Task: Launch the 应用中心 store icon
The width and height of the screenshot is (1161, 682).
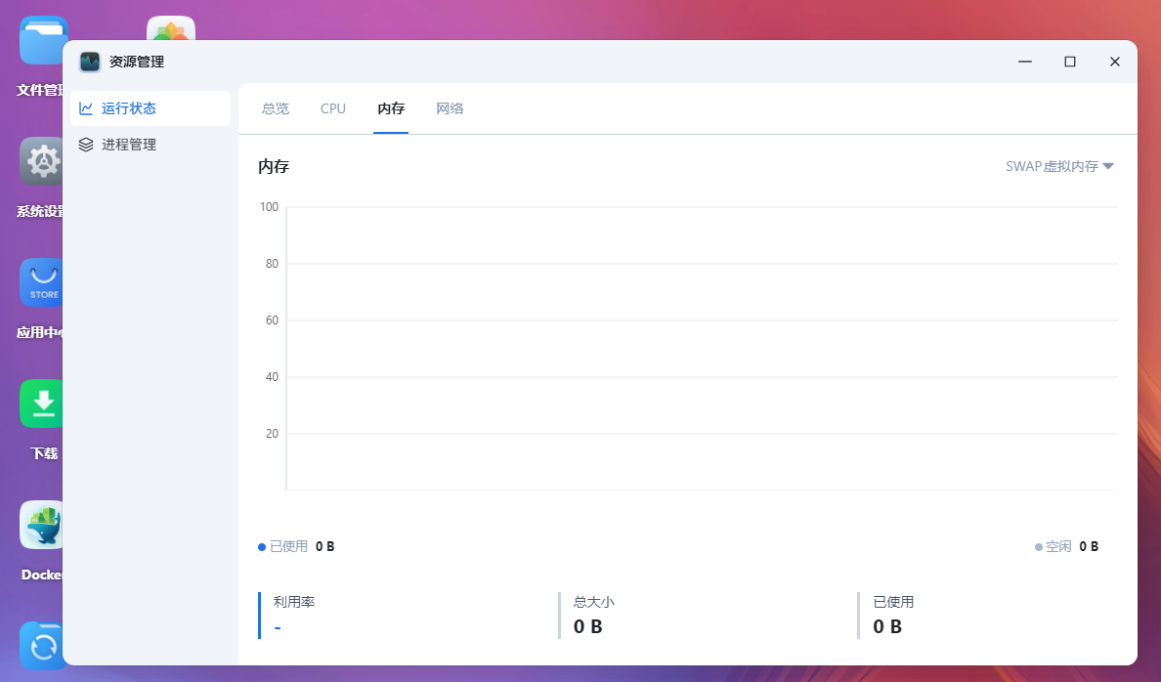Action: pos(42,283)
